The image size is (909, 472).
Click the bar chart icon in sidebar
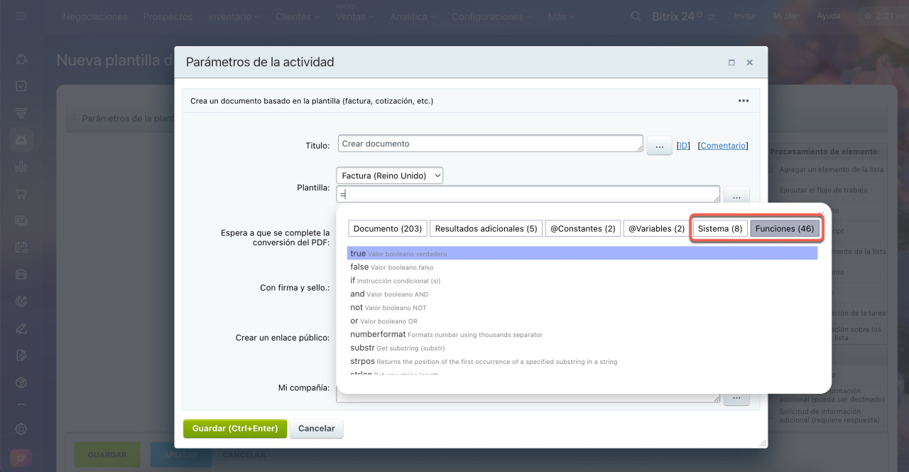[21, 166]
